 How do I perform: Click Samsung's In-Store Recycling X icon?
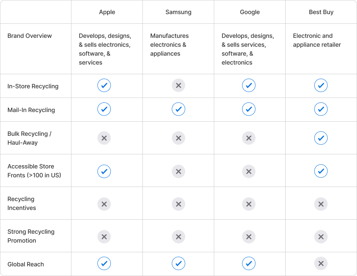(x=178, y=85)
